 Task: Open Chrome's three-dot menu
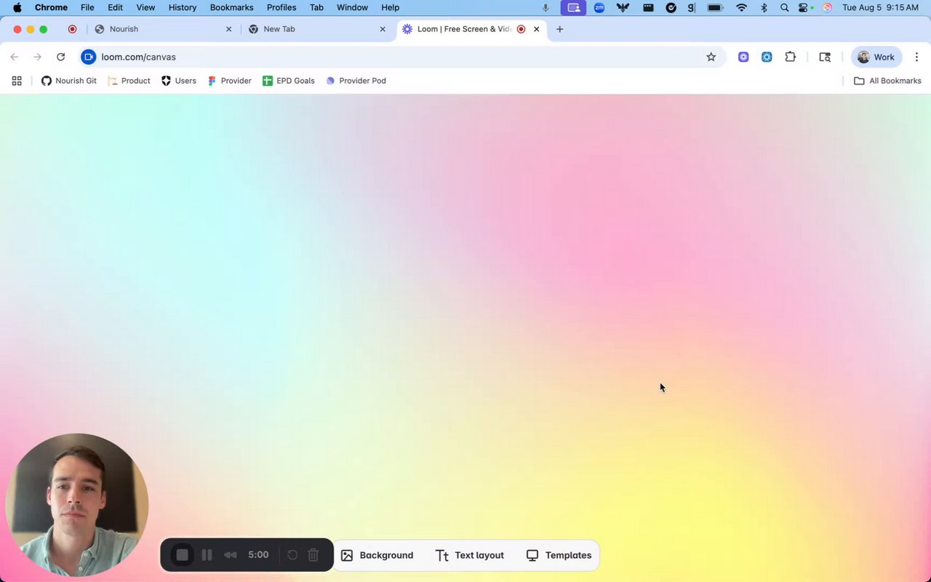pos(916,57)
